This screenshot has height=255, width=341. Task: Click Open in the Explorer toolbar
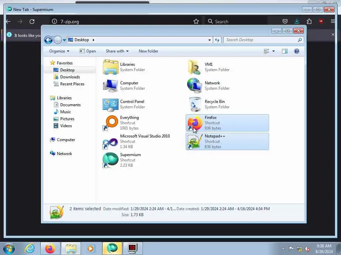[x=88, y=51]
